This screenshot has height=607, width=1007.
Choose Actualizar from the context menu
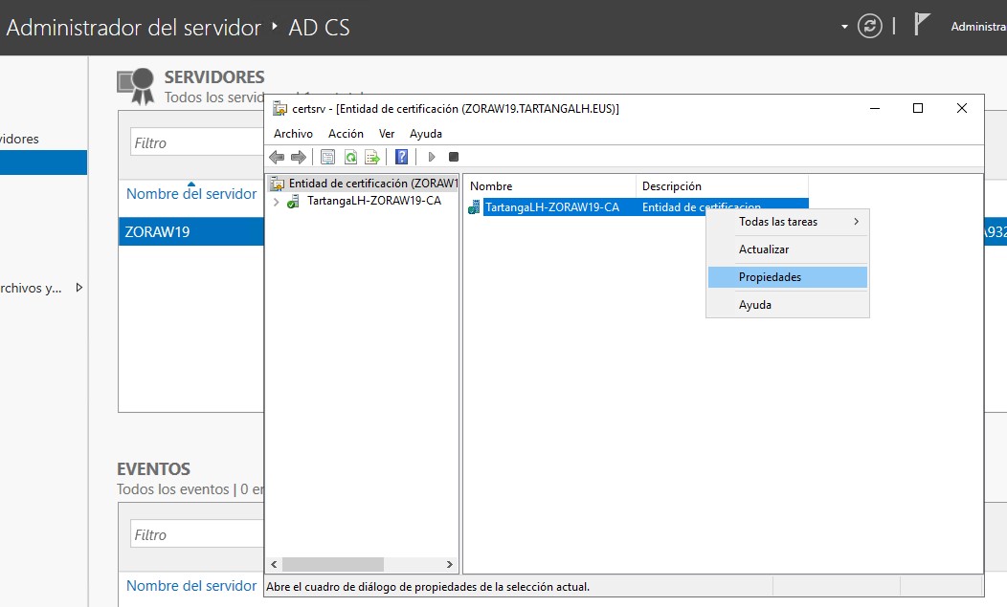(x=788, y=249)
